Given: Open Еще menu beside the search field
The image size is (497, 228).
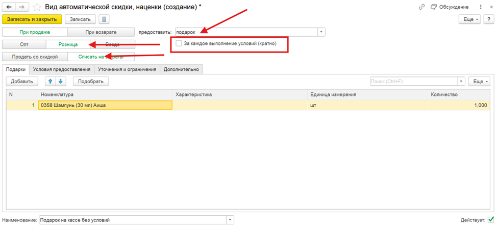Looking at the screenshot, I should point(480,81).
